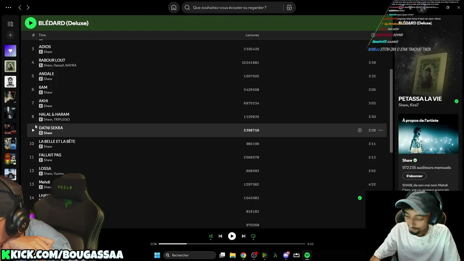Toggle saved checkmark for PETASSA LA VIE
Screen dimensions: 464x261
point(456,101)
